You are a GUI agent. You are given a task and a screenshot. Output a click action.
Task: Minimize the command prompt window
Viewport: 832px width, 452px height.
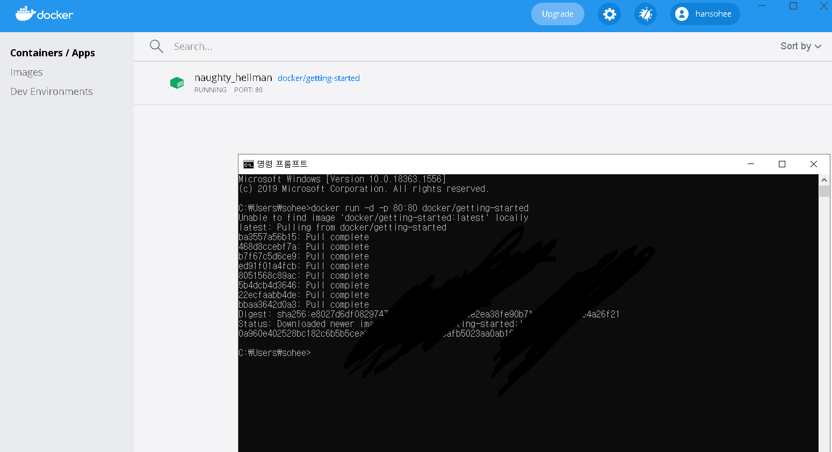tap(751, 164)
